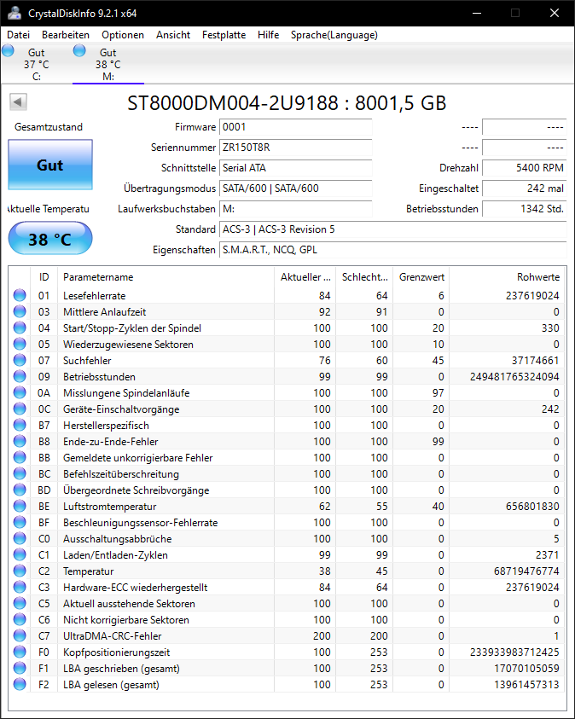This screenshot has width=575, height=719.
Task: Select the Wiederzugewiesene Sektoren row
Action: [x=287, y=344]
